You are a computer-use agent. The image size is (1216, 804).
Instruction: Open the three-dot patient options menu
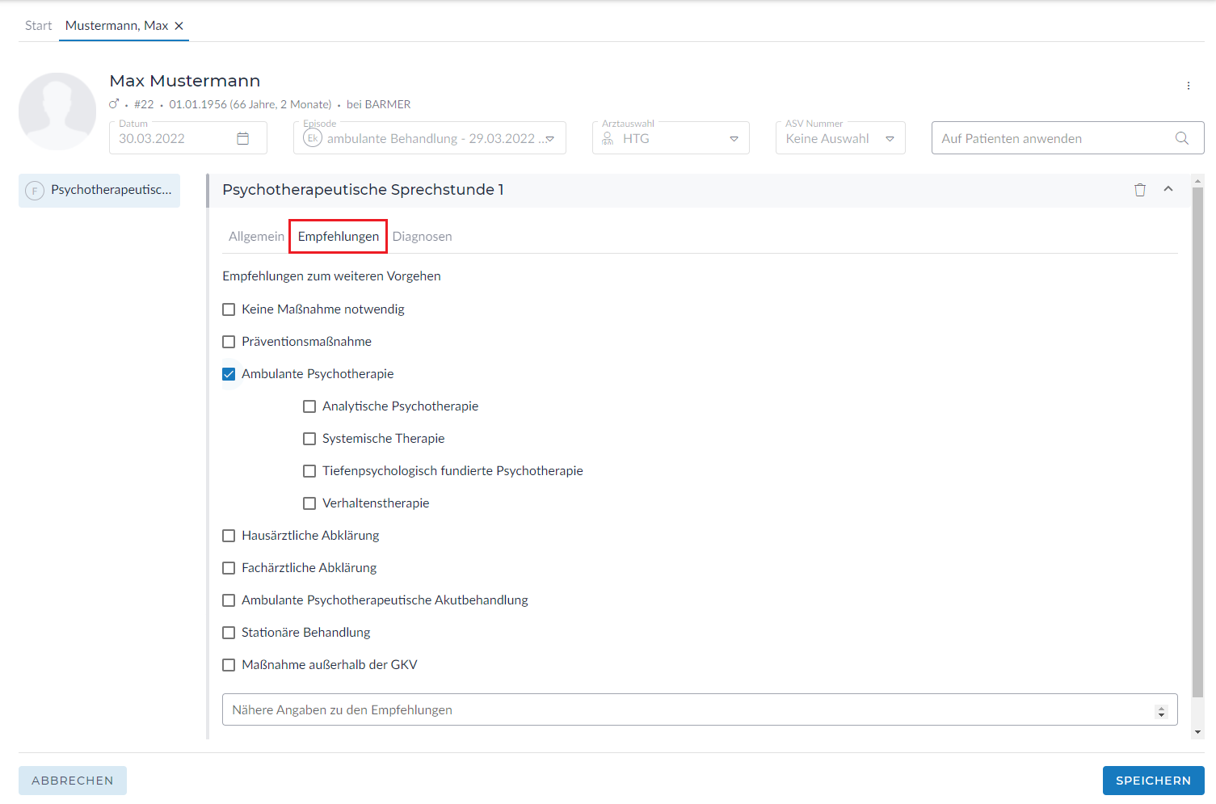1188,86
